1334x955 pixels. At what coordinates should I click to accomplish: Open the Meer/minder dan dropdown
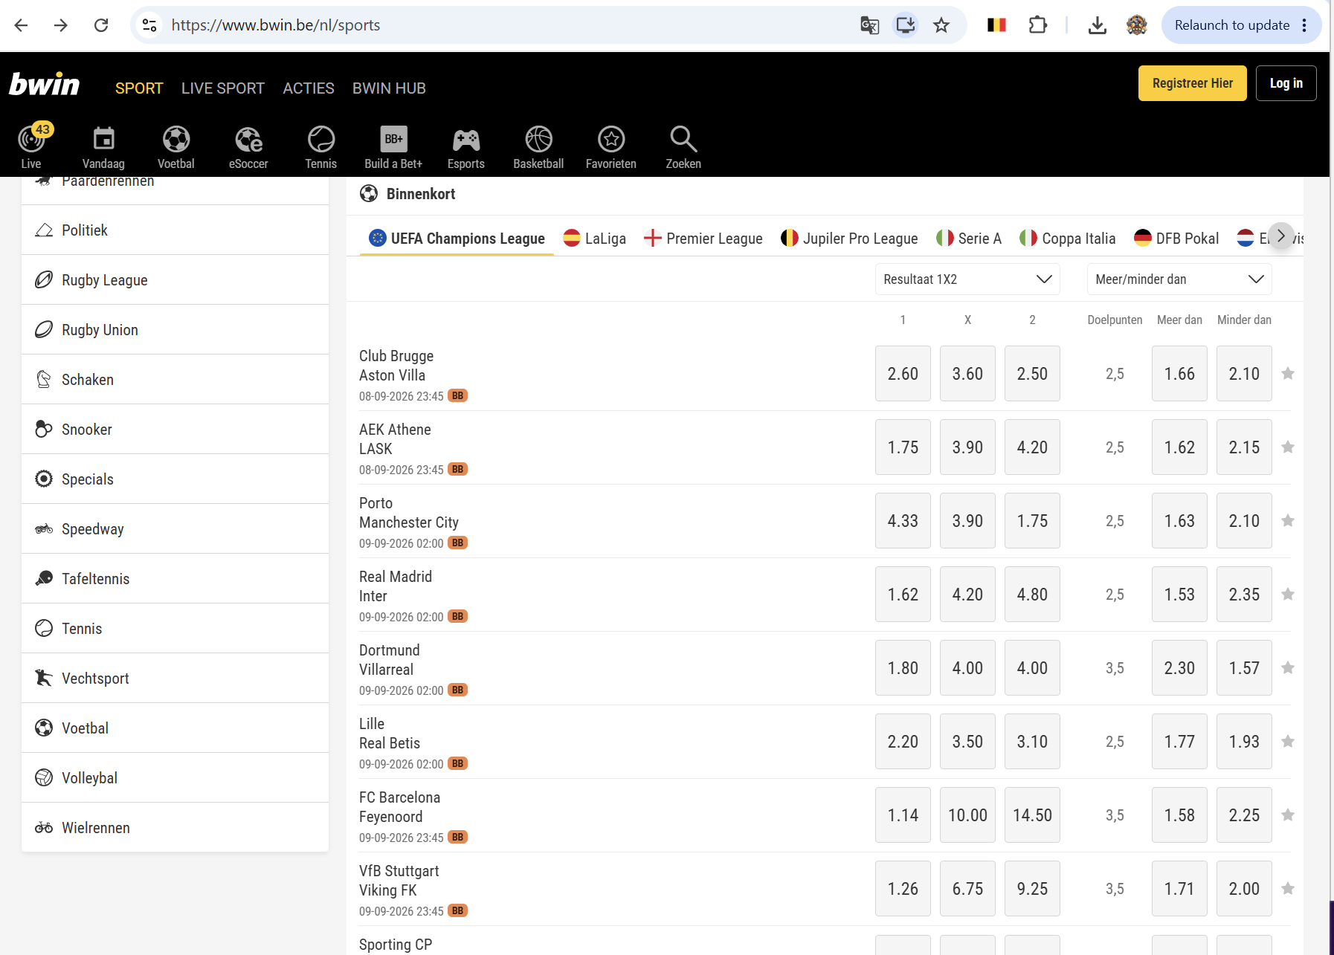[1179, 279]
